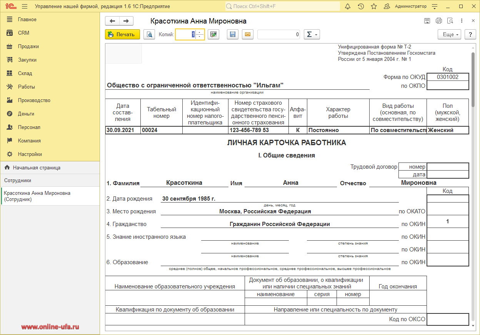Close the Красоткина Анна Мироновна form tab
The image size is (480, 335).
coord(473,21)
